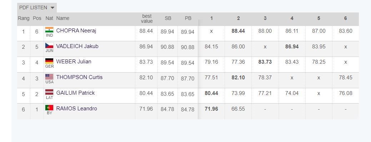Click the dropdown arrow next to PDF LISTEN
The image size is (371, 142).
[52, 8]
